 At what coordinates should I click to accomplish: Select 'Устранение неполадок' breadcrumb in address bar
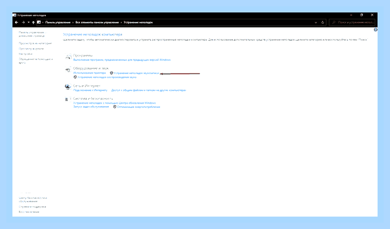(x=138, y=23)
